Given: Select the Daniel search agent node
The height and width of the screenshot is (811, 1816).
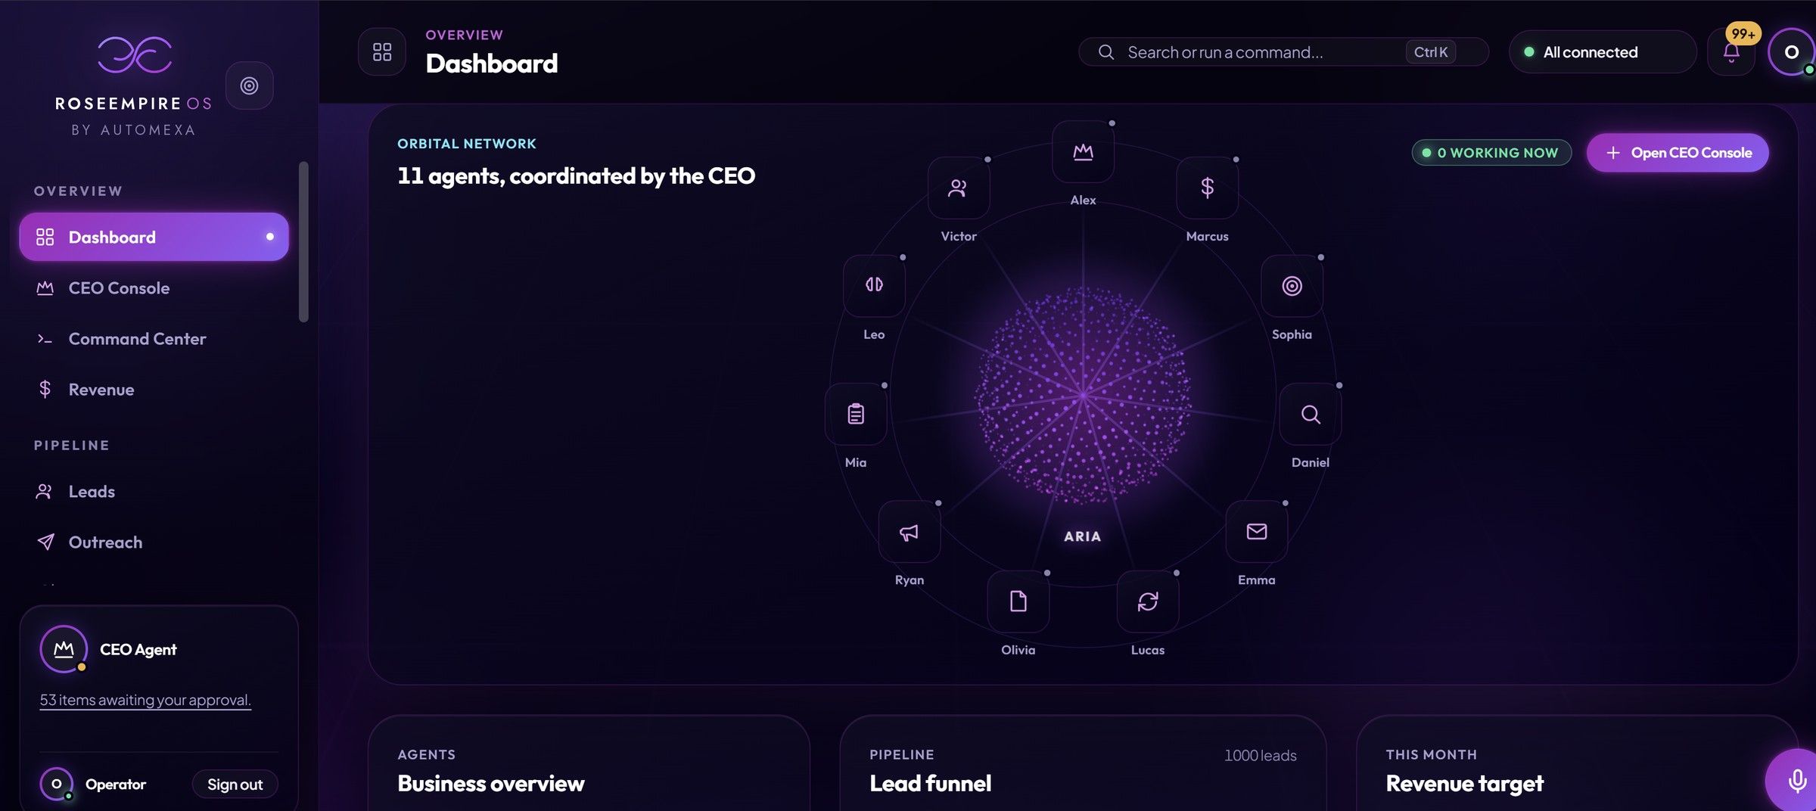Looking at the screenshot, I should click(x=1311, y=414).
